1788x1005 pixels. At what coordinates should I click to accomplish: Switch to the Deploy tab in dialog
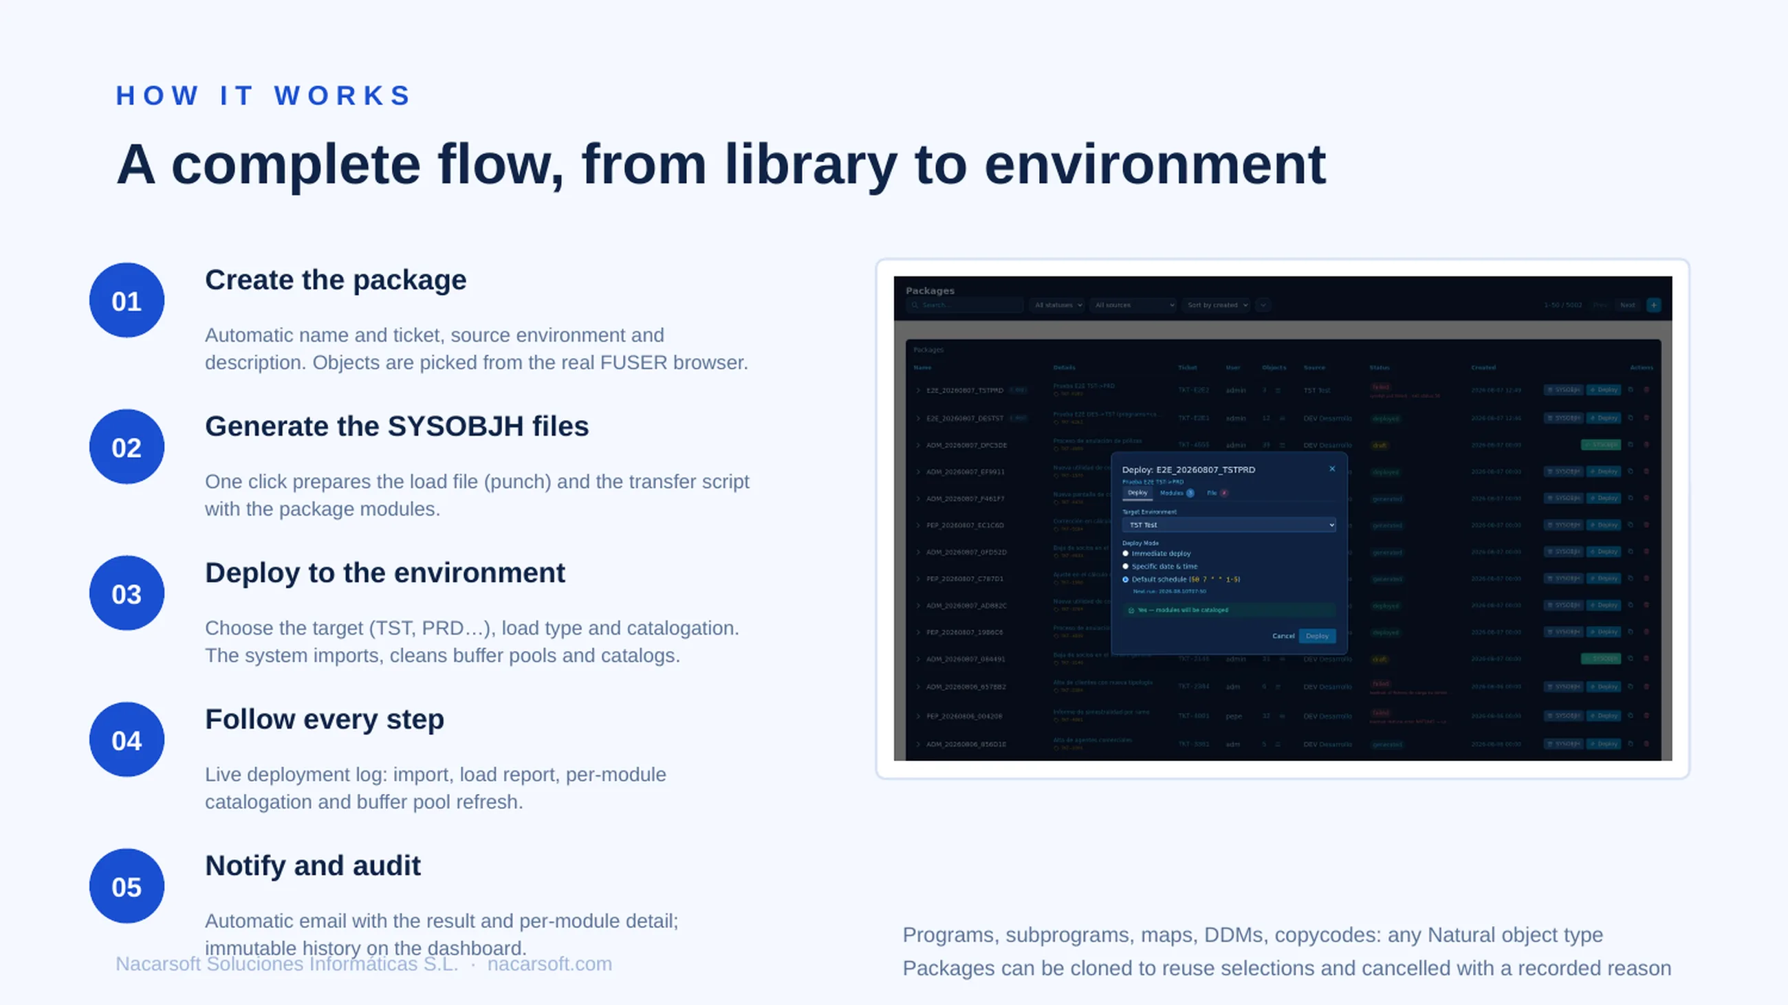(x=1137, y=493)
